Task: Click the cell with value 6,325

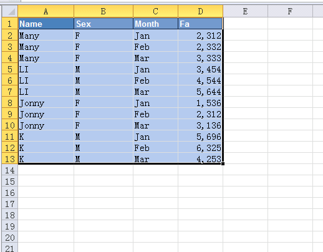Action: pos(200,148)
